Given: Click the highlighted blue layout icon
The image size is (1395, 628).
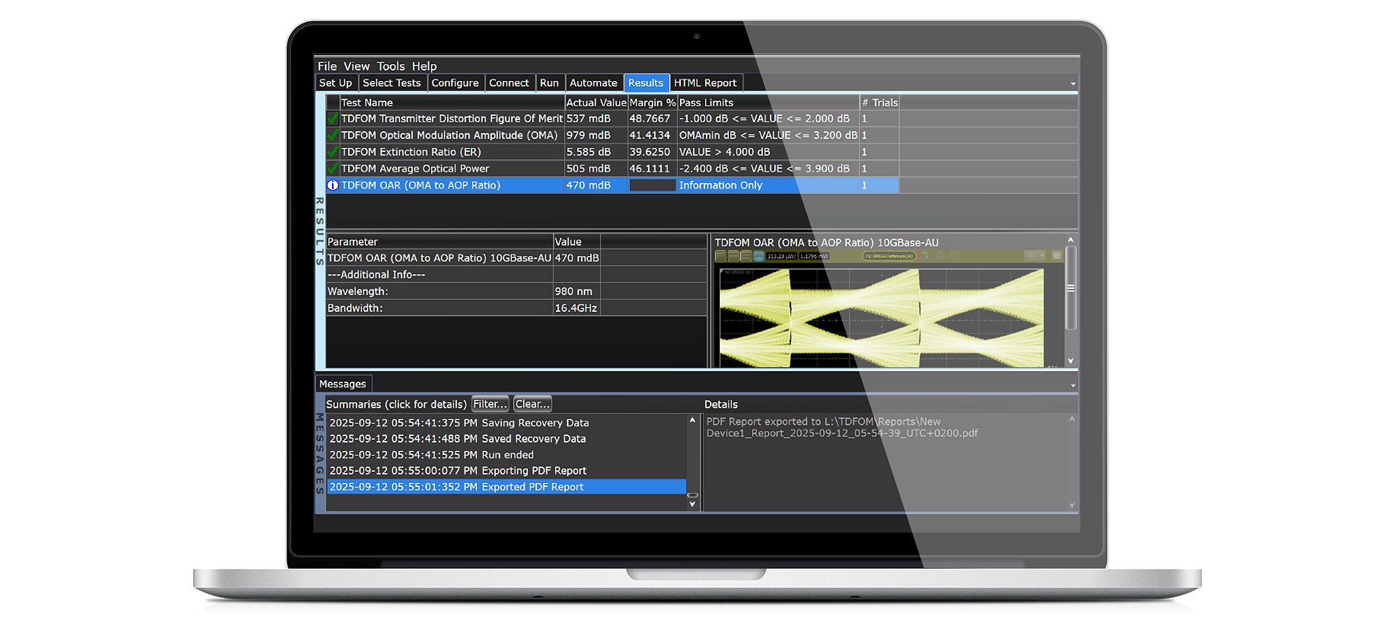Looking at the screenshot, I should (x=759, y=256).
